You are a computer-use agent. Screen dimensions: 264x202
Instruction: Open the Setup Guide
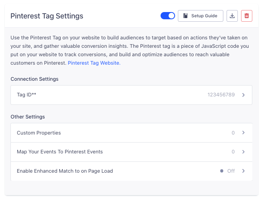(200, 16)
